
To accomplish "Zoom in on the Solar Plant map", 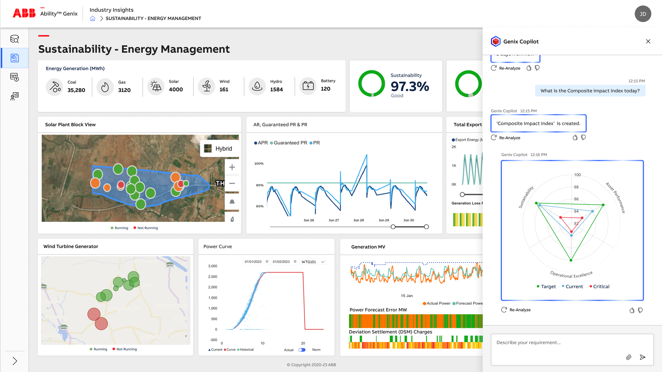I will tap(232, 167).
